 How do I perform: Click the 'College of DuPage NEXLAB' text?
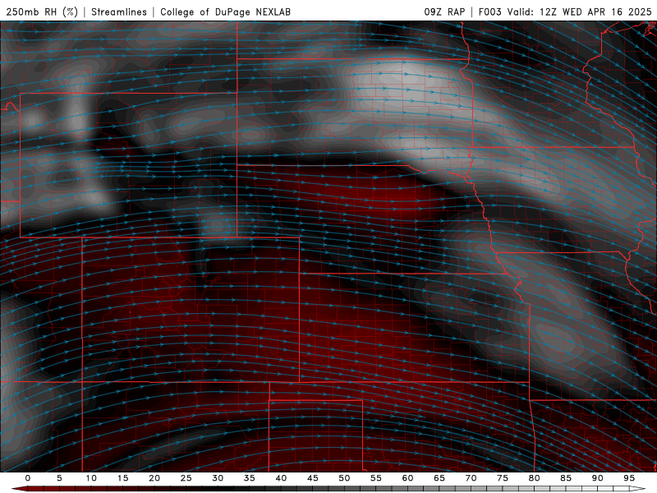point(225,12)
